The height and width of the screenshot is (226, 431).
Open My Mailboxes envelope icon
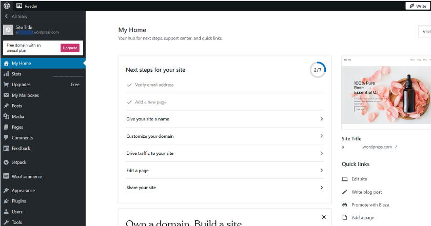click(6, 95)
